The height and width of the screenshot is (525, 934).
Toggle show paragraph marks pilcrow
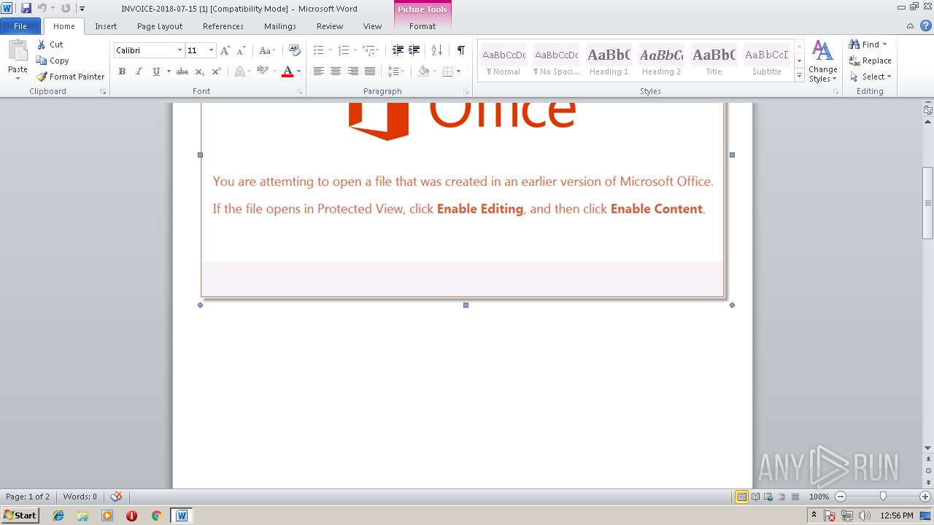pos(461,50)
